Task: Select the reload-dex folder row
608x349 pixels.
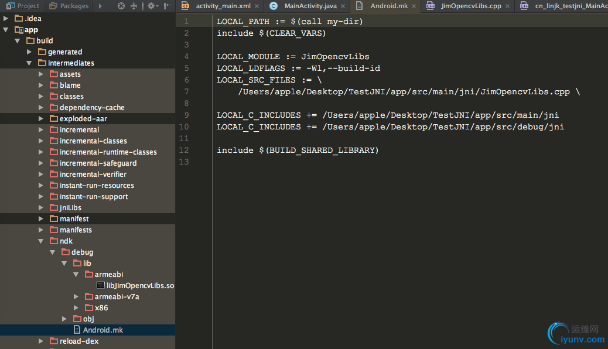Action: pos(88,341)
